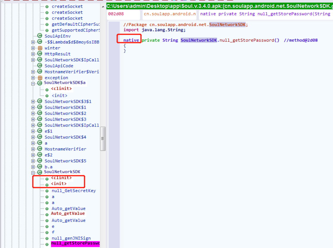333x248 pixels.
Task: Collapse the SoulNetworkSDK class node
Action: click(x=33, y=173)
